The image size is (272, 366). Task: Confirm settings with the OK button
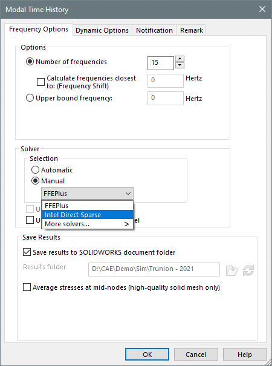click(x=147, y=355)
